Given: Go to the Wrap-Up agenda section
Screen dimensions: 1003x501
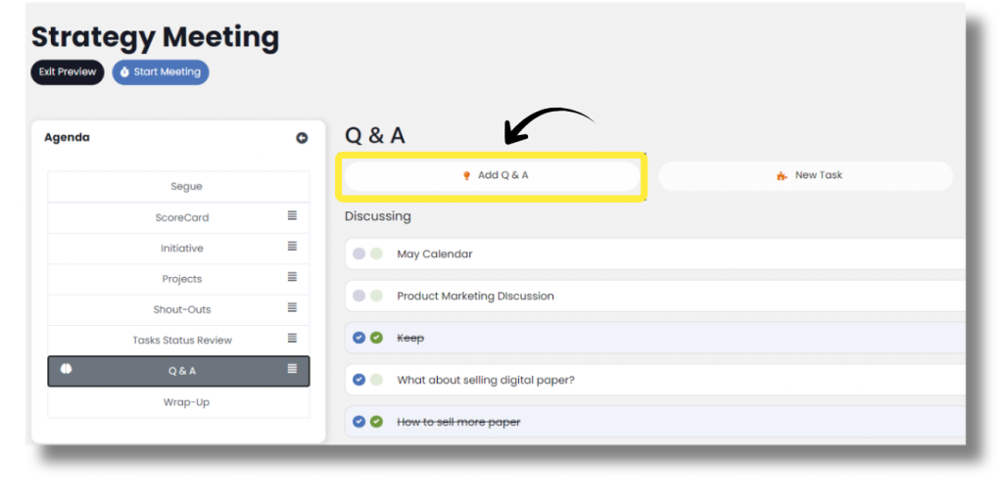Looking at the screenshot, I should [186, 402].
